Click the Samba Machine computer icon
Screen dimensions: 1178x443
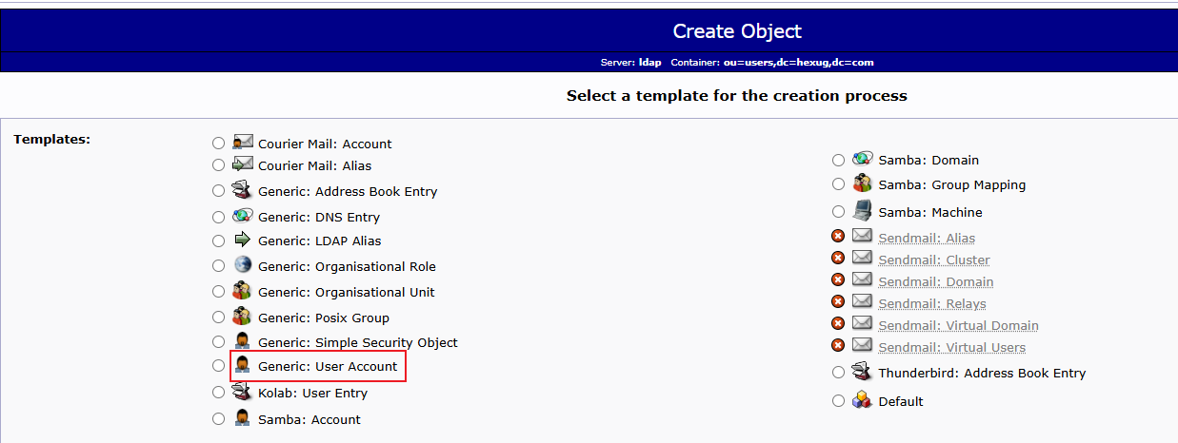tap(862, 211)
